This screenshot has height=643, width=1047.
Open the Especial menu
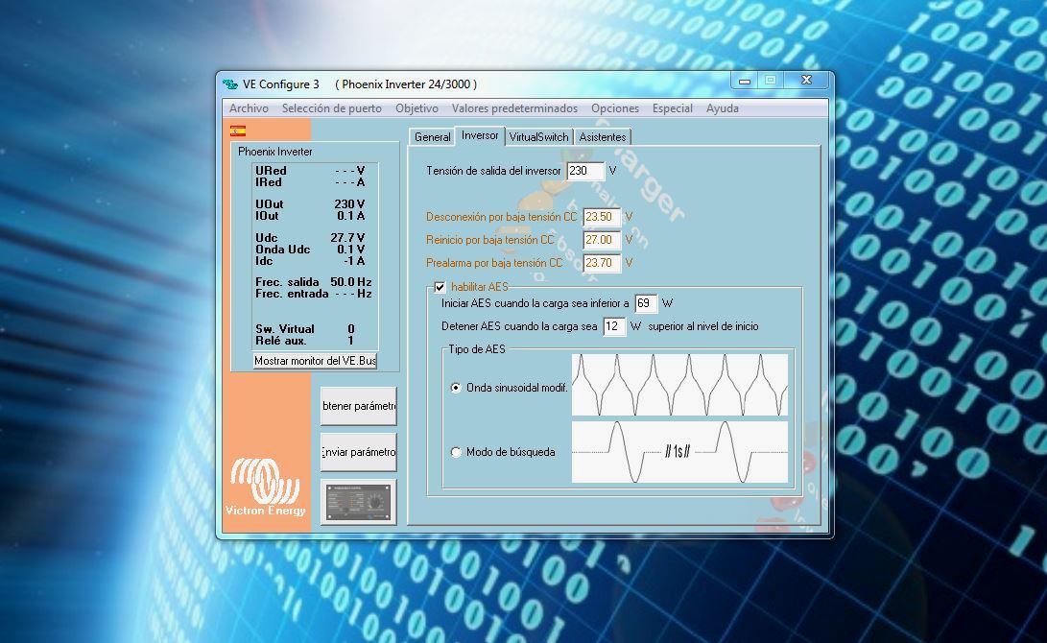[x=673, y=108]
